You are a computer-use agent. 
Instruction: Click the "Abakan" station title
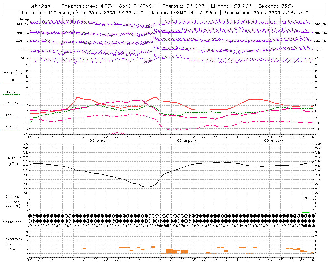41,6
